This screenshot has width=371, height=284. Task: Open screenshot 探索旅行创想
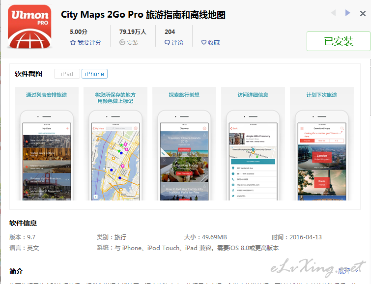(x=184, y=143)
